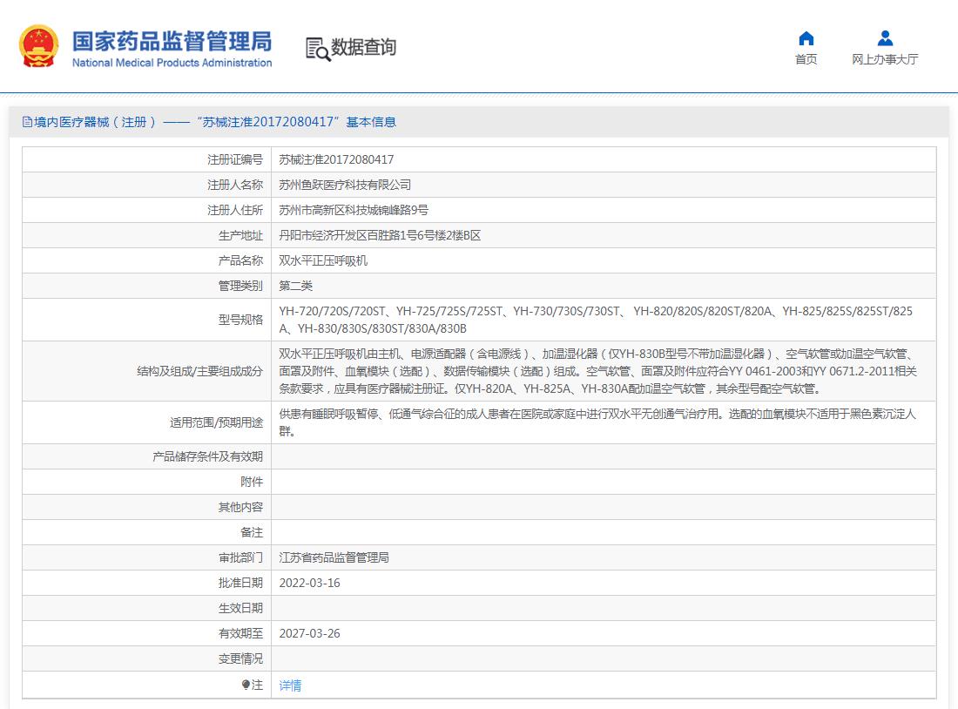Click the 数据查询 heading text

[363, 47]
